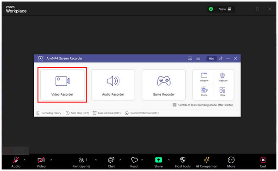
Task: Open the Zoom View layout menu
Action: click(x=225, y=9)
